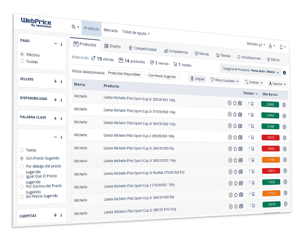Star the Runflat 275/30 R20 97y product
Screen dimensions: 302x235
point(236,172)
